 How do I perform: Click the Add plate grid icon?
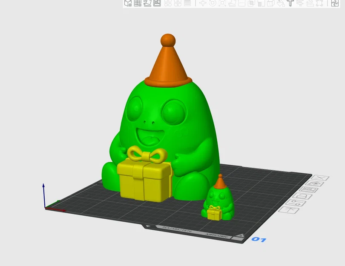click(138, 3)
